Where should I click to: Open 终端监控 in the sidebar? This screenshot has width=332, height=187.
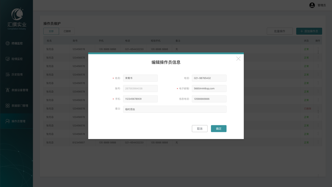(x=16, y=43)
